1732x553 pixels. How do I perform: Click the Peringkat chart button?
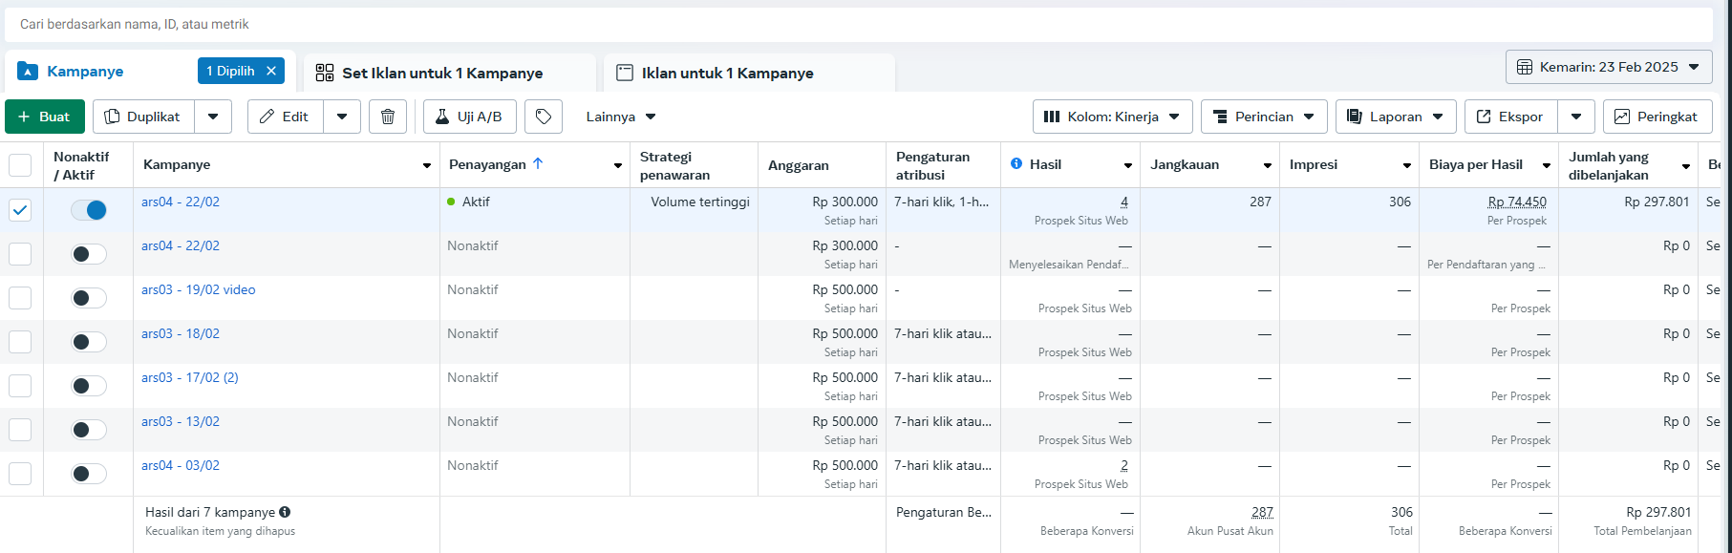1656,117
